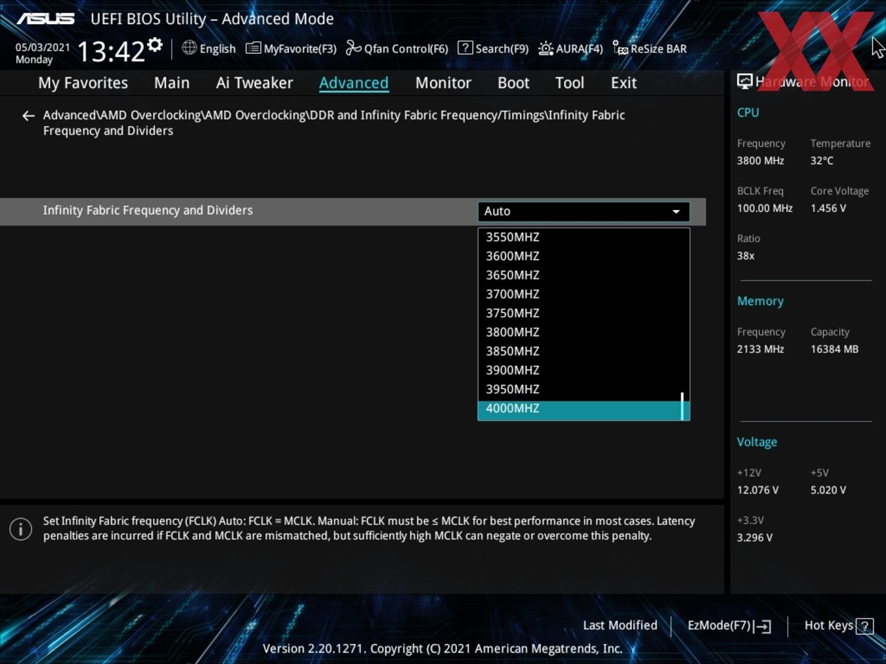Screen dimensions: 886x664
Task: Choose 3900MHZ from the list
Action: (x=584, y=369)
